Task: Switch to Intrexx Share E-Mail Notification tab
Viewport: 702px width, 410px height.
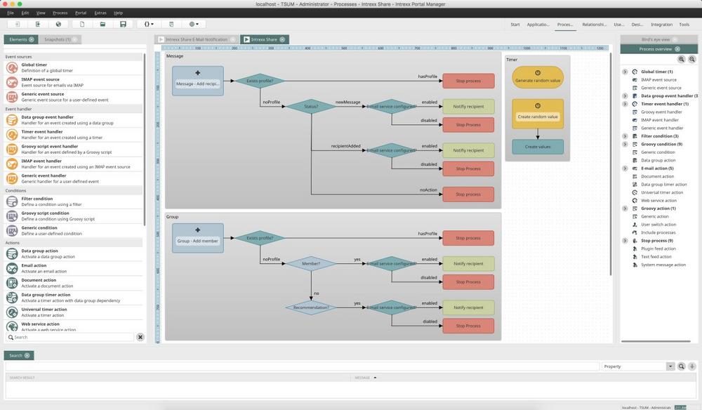Action: click(x=196, y=39)
